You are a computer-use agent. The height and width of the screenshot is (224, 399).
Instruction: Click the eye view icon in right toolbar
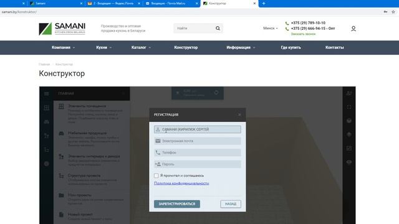coord(349,162)
